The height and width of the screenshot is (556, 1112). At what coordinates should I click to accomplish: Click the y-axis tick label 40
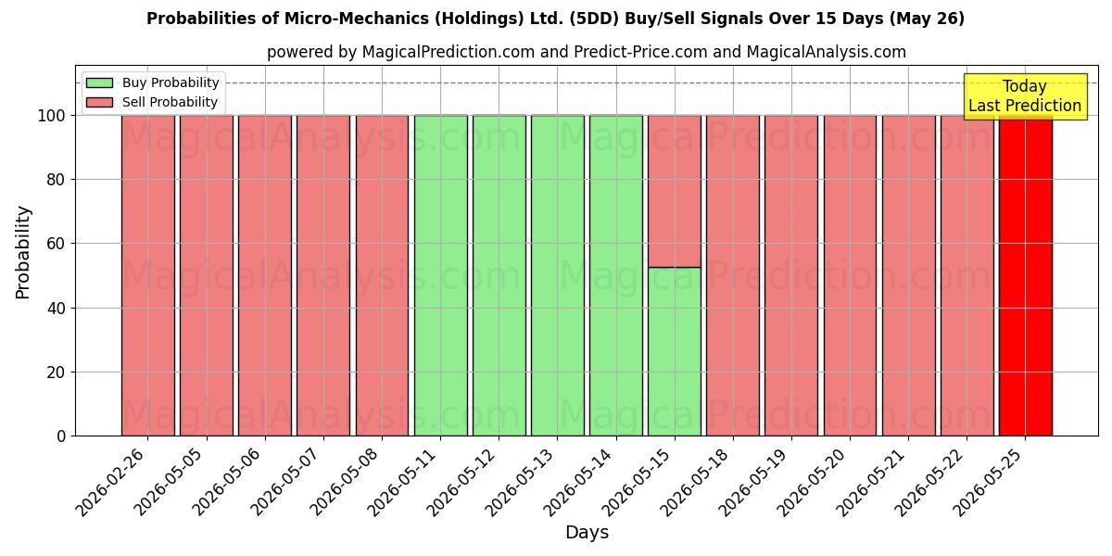click(x=57, y=309)
